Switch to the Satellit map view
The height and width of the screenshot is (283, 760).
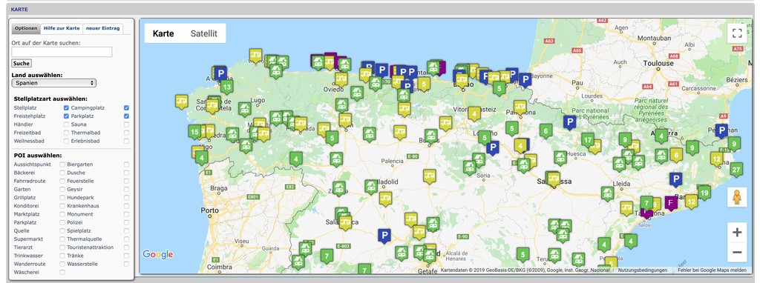[x=203, y=33]
